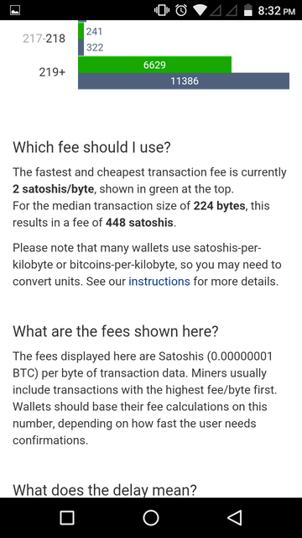302x538 pixels.
Task: Tap the alarm clock status icon
Action: pos(181,11)
